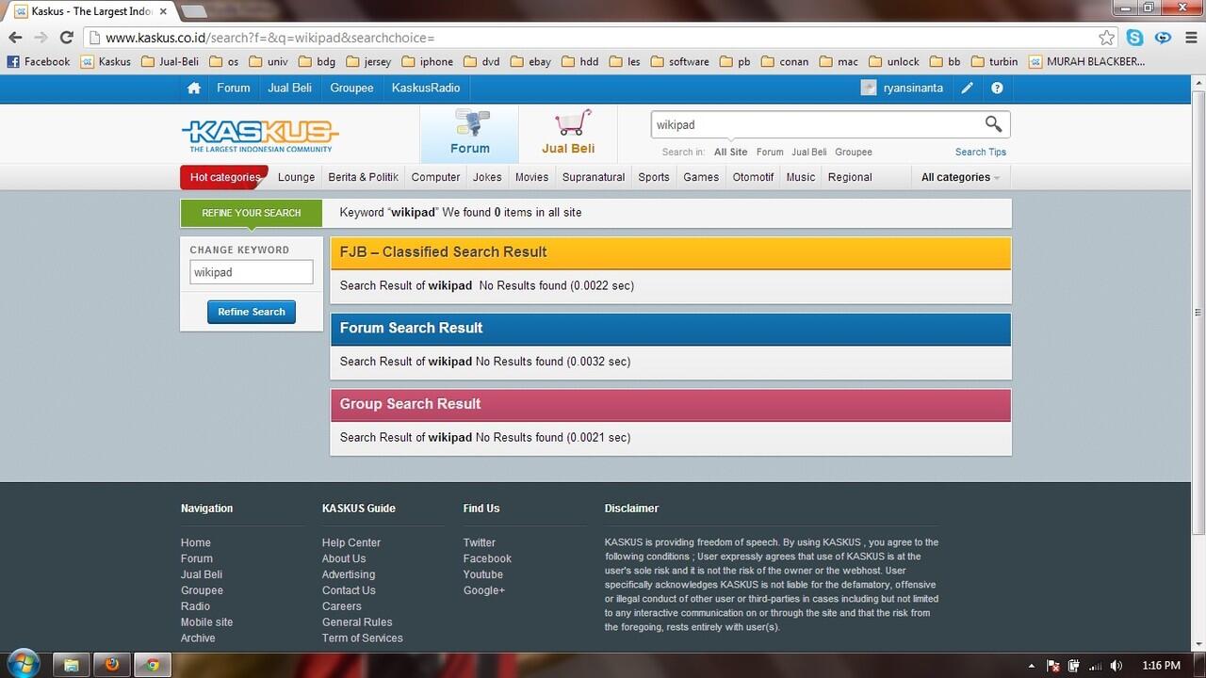Click the Change Keyword input field
This screenshot has height=678, width=1206.
click(252, 272)
